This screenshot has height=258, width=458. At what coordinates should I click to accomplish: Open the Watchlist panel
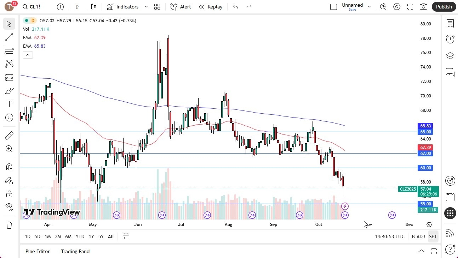pyautogui.click(x=450, y=23)
